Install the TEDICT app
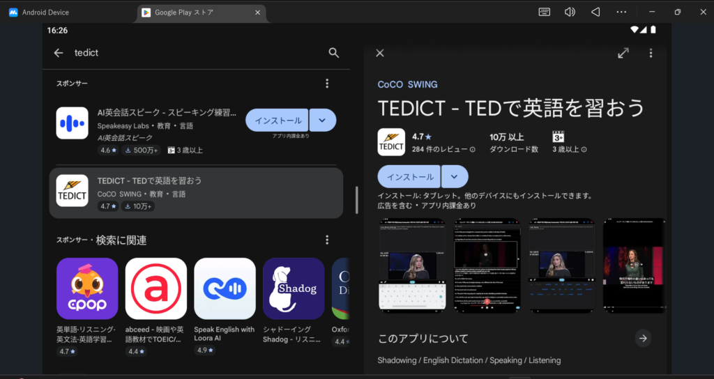The width and height of the screenshot is (714, 379). tap(409, 176)
